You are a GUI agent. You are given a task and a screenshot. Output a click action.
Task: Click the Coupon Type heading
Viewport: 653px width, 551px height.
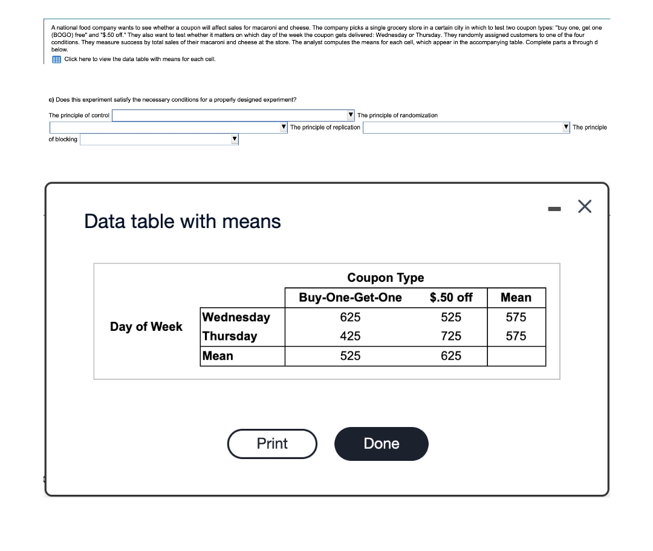(386, 278)
